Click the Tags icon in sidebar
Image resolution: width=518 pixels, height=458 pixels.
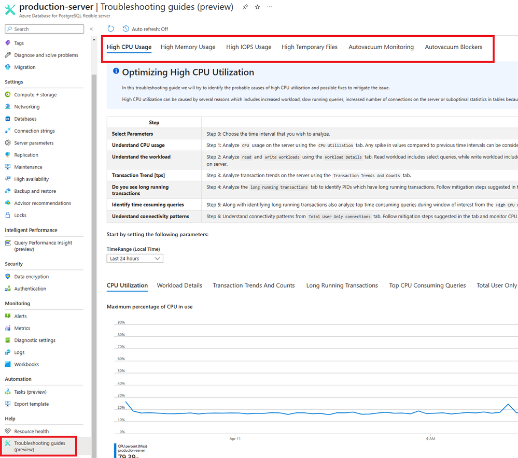(x=8, y=43)
